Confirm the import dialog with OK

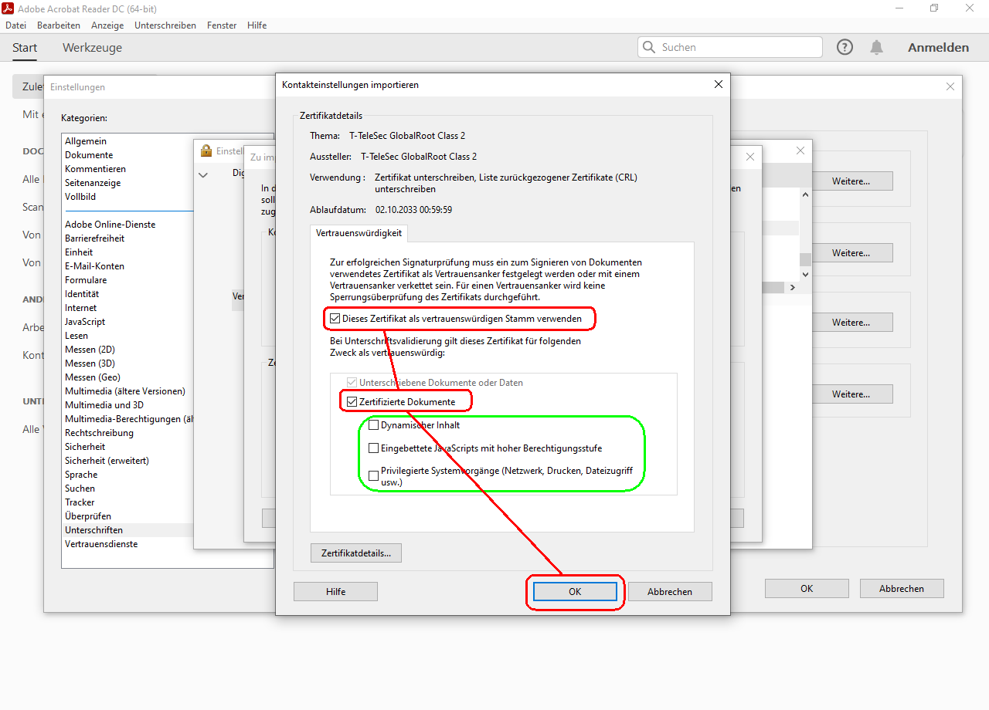coord(575,592)
